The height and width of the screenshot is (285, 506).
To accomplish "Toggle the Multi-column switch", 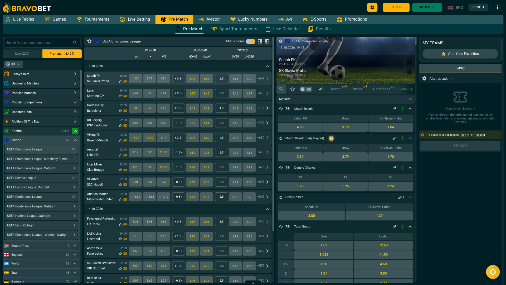I will coord(251,41).
